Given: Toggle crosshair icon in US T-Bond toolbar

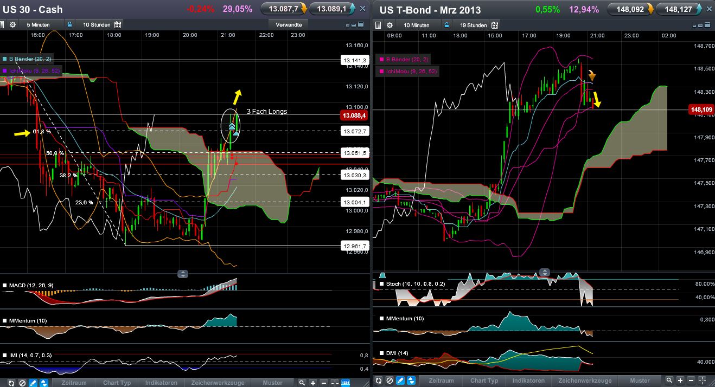Looking at the screenshot, I should pos(702,380).
